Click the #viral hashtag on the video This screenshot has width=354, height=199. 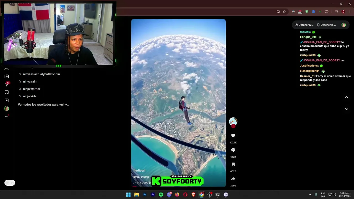point(137,177)
